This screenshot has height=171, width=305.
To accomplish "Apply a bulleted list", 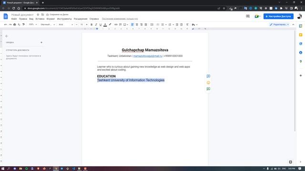I will 163,25.
